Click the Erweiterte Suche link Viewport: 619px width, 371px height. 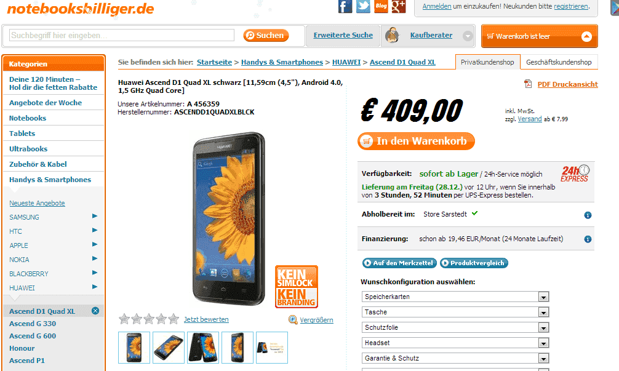click(343, 35)
